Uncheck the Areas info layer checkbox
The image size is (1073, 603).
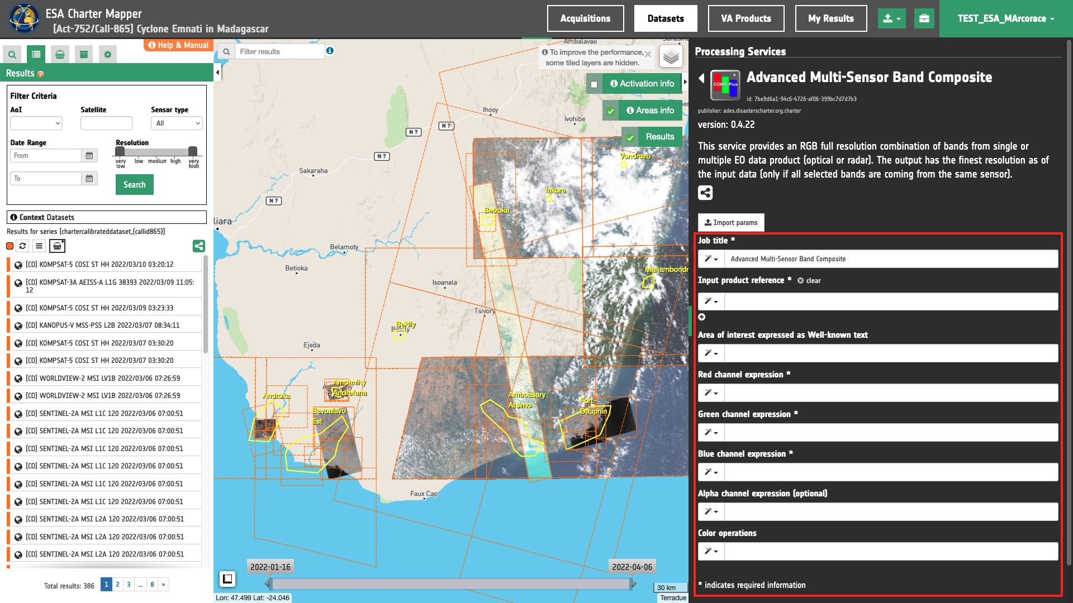[611, 111]
